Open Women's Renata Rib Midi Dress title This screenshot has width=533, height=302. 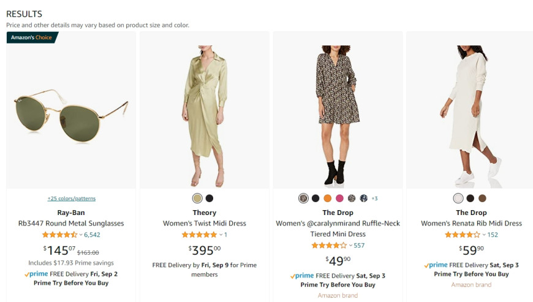(471, 223)
